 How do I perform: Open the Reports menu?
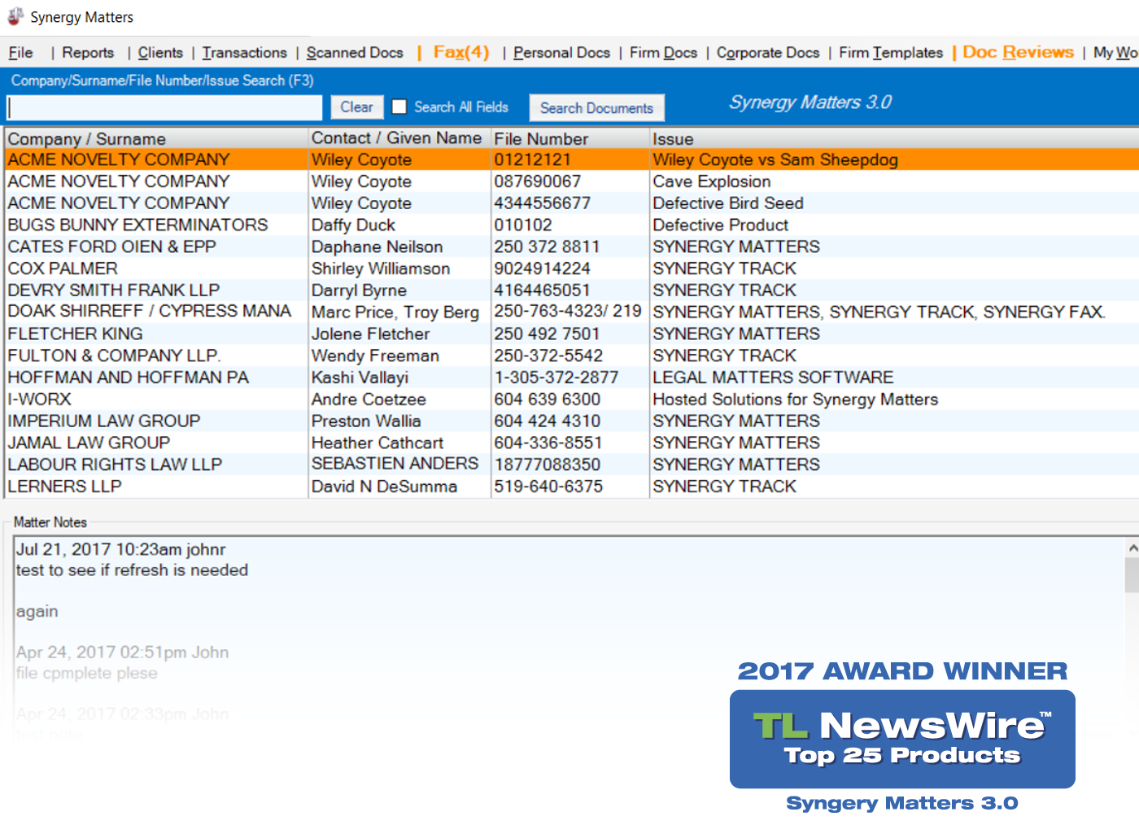tap(88, 53)
